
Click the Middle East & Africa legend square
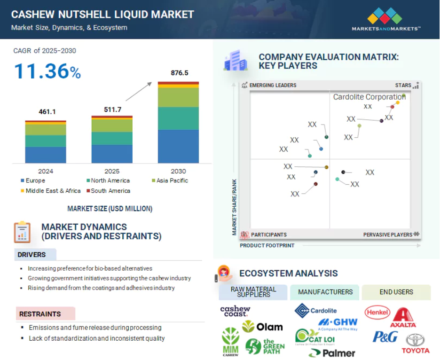tap(23, 191)
